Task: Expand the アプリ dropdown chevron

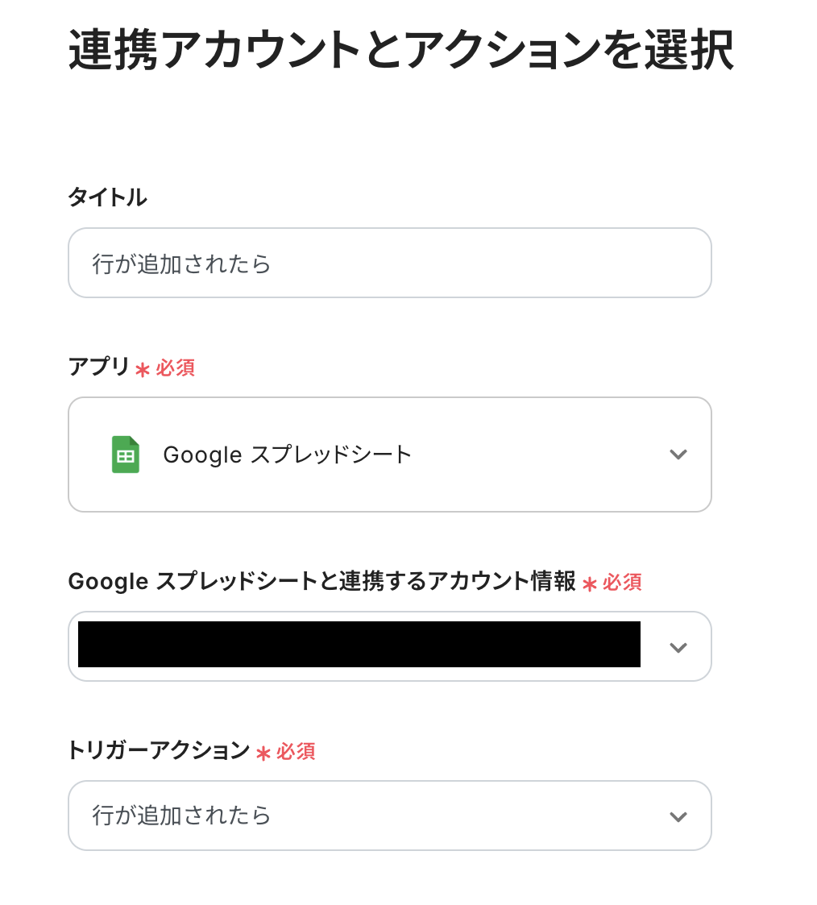Action: (678, 455)
